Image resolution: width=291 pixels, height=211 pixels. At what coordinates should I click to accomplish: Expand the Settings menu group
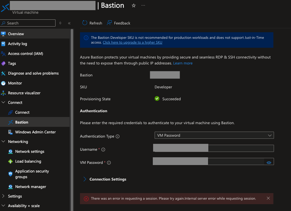(3, 196)
